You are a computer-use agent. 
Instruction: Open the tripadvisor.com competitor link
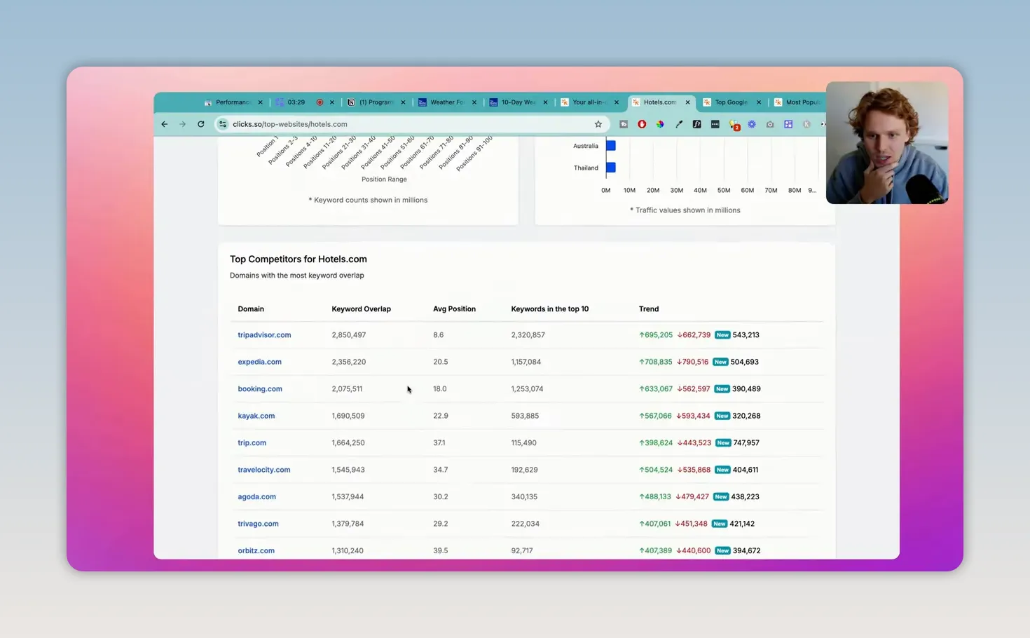click(x=264, y=335)
